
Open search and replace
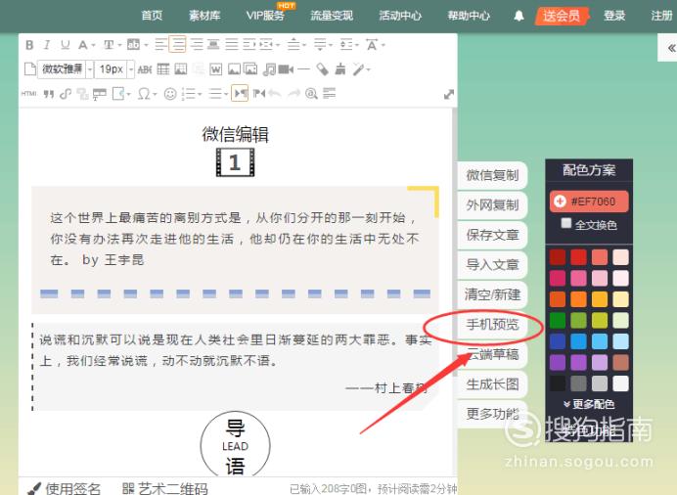(x=311, y=94)
